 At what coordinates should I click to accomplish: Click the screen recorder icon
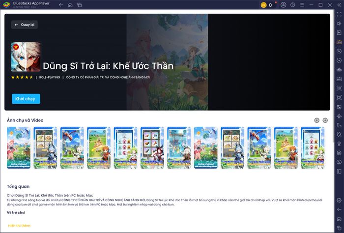[x=339, y=97]
